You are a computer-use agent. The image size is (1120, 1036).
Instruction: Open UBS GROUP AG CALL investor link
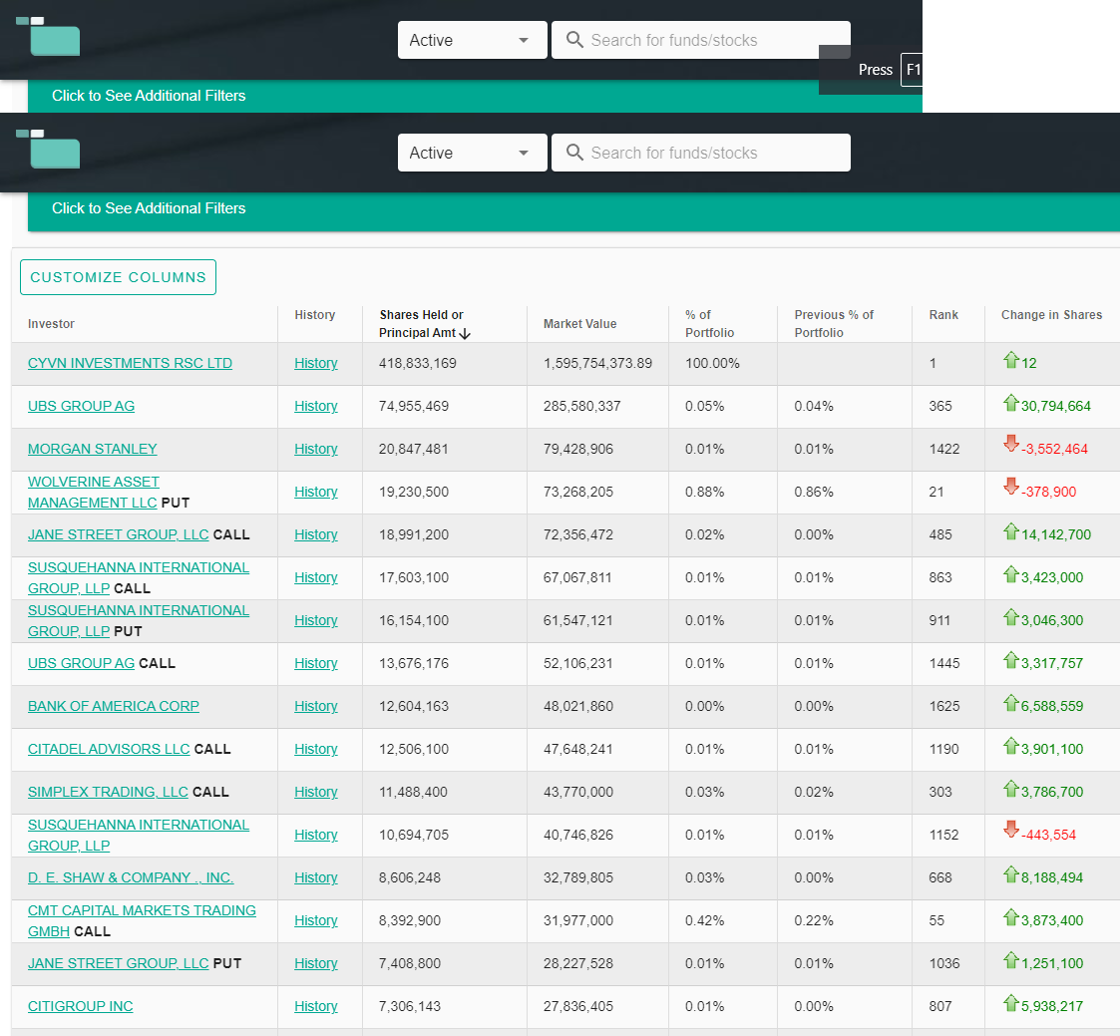coord(81,663)
